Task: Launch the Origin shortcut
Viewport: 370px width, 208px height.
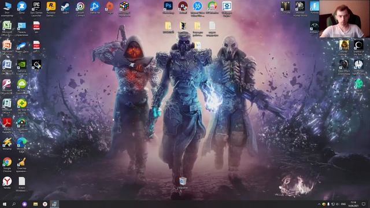Action: tap(109, 6)
